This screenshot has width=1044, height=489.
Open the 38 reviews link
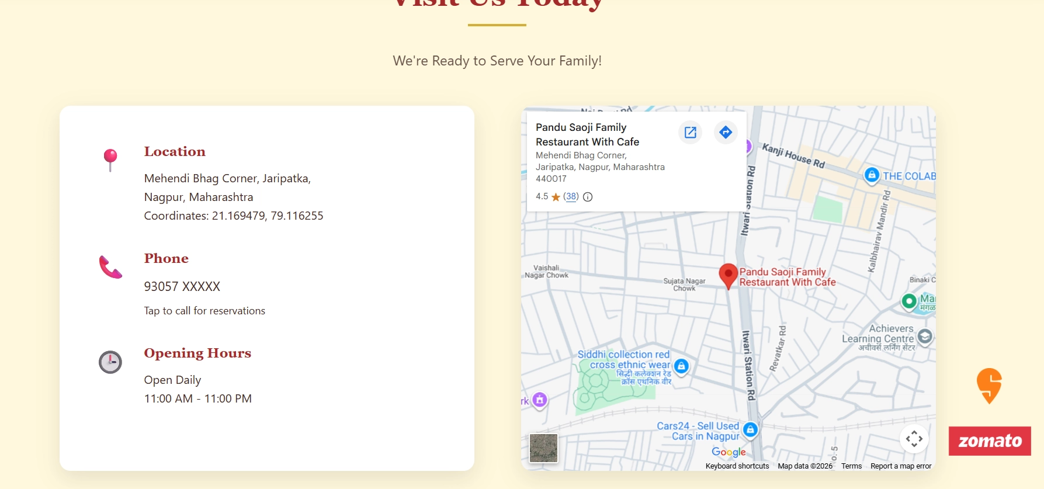[x=571, y=197]
